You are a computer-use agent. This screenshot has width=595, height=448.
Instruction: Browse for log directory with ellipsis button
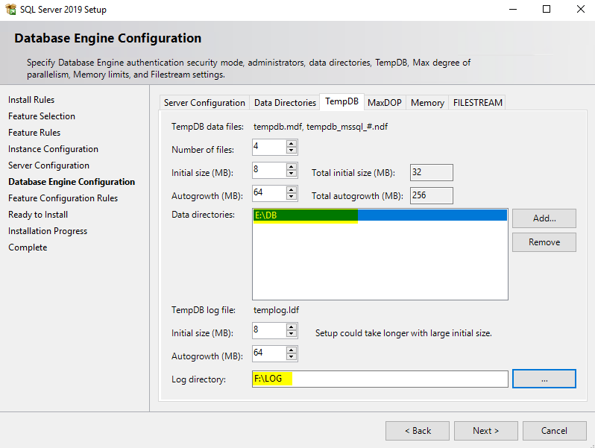click(x=544, y=379)
